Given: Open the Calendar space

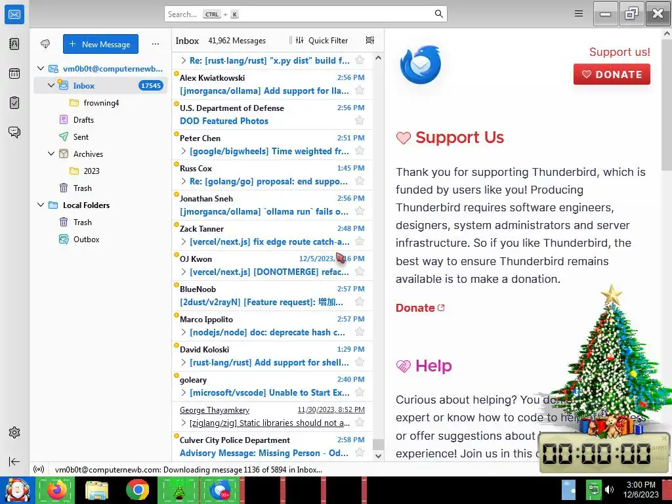Looking at the screenshot, I should [x=14, y=73].
